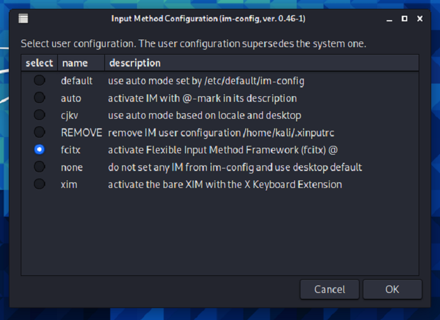
Task: Choose the 'xim' radio button
Action: pos(40,184)
